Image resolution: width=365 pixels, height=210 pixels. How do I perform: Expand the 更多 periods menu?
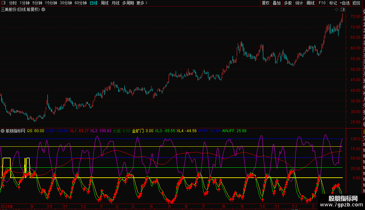(x=142, y=3)
